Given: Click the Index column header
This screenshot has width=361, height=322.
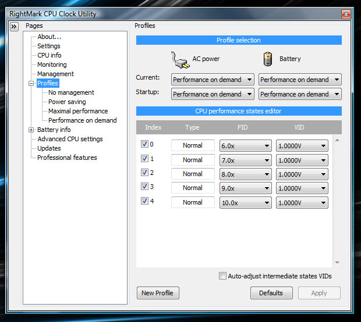Looking at the screenshot, I should coord(153,127).
